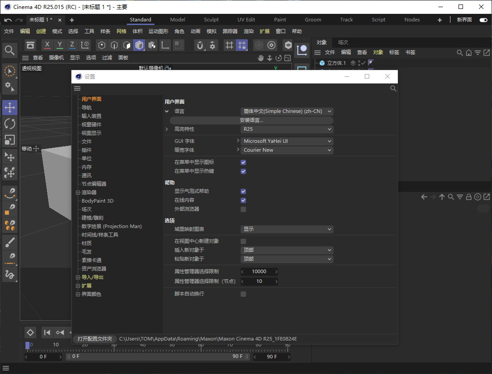
Task: Click the timeline preview range bar
Action: coord(158,357)
